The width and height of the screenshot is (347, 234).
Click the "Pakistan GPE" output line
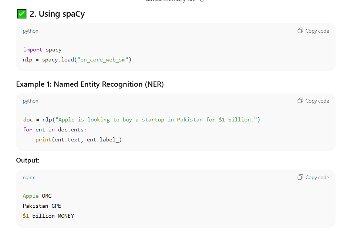click(42, 206)
